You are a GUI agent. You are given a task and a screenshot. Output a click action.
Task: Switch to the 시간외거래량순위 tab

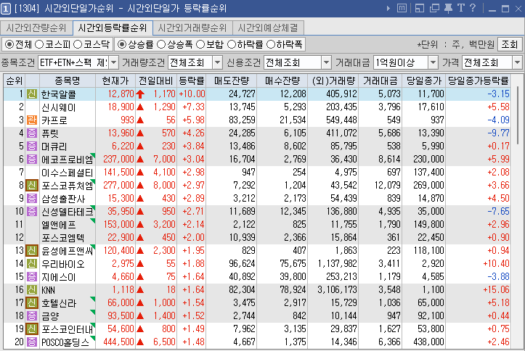point(192,28)
